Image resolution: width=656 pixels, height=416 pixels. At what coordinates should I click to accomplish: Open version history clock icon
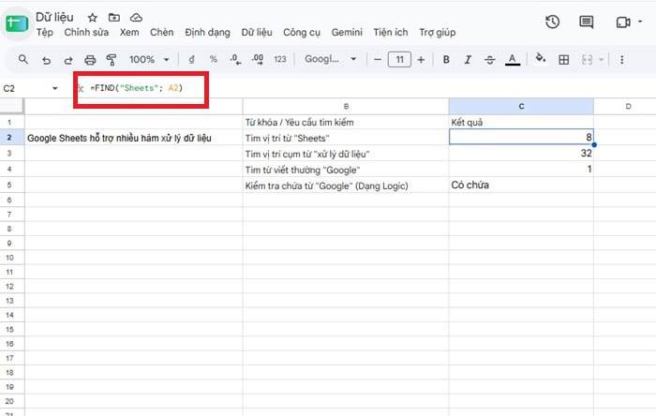point(553,22)
